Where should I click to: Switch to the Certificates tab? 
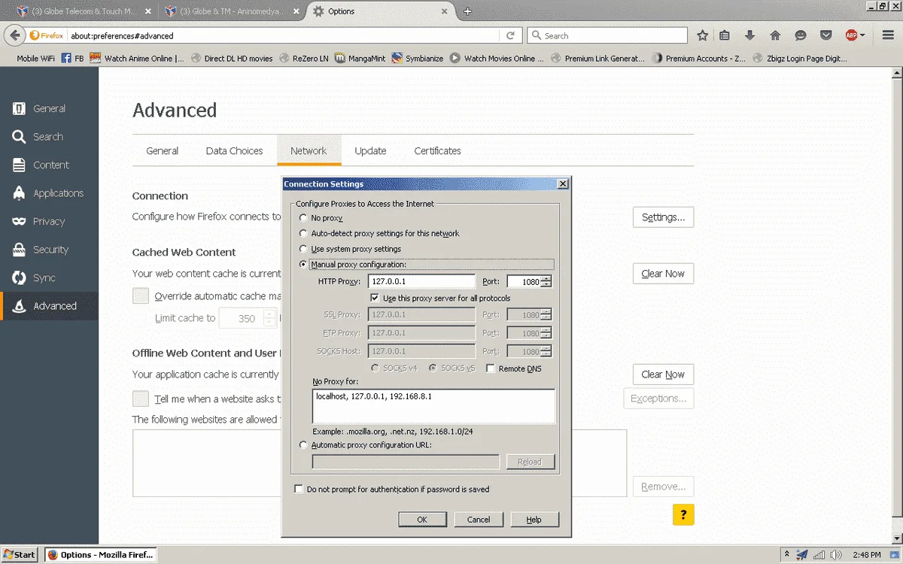(x=437, y=150)
